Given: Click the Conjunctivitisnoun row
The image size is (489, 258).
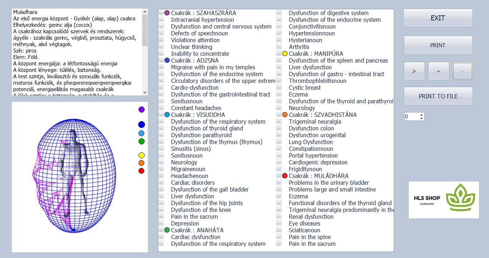Looking at the screenshot, I should tap(312, 26).
